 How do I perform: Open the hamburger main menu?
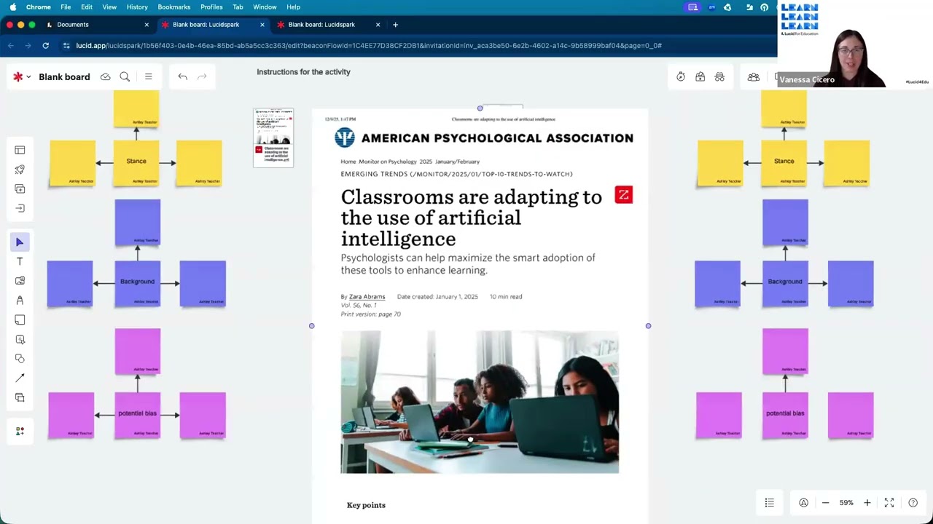[149, 76]
